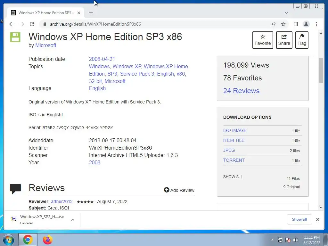
Task: Open the Windows Start menu
Action: (9, 240)
